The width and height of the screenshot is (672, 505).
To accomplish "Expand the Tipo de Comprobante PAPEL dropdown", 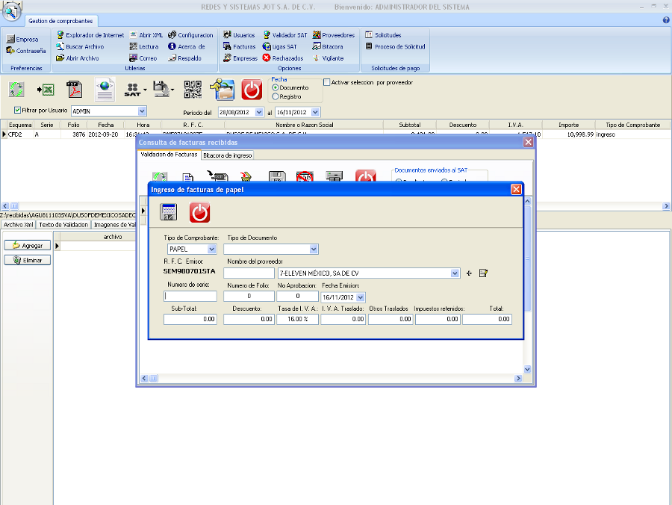I will (x=211, y=249).
